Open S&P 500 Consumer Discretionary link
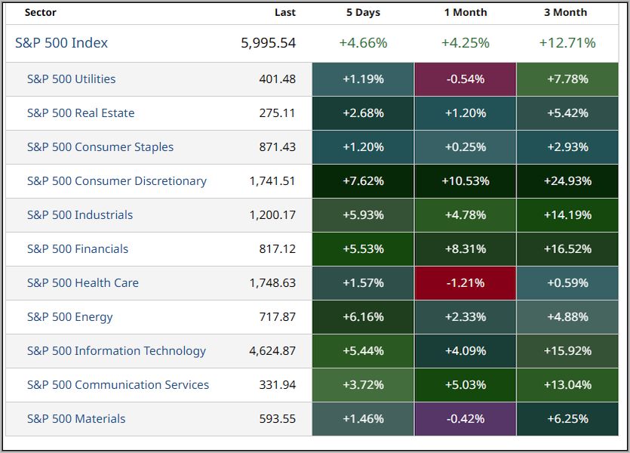 tap(116, 181)
